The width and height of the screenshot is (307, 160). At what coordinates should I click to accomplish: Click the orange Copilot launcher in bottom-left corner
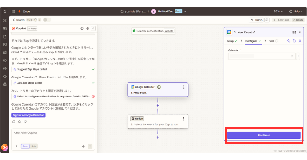(x=5, y=147)
